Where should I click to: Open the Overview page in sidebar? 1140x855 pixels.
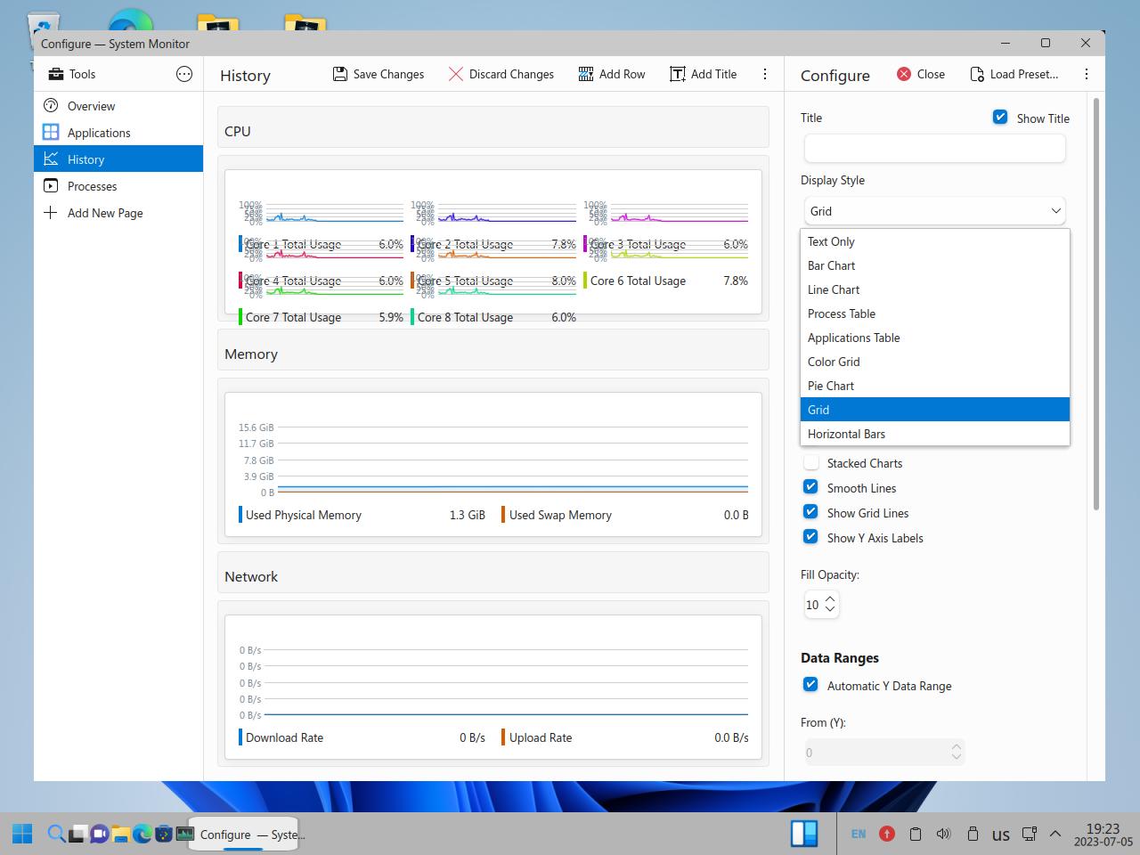(91, 106)
